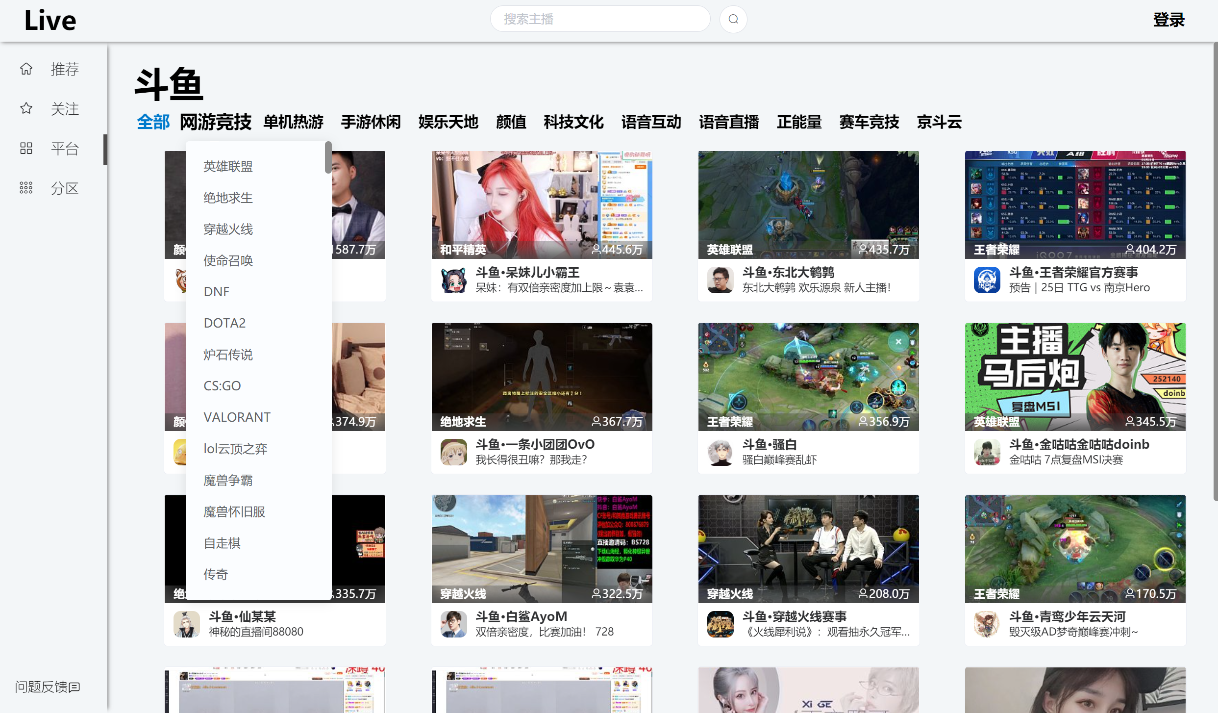This screenshot has width=1218, height=713.
Task: Click 呆妹儿小霸王 streamer avatar
Action: (x=453, y=280)
